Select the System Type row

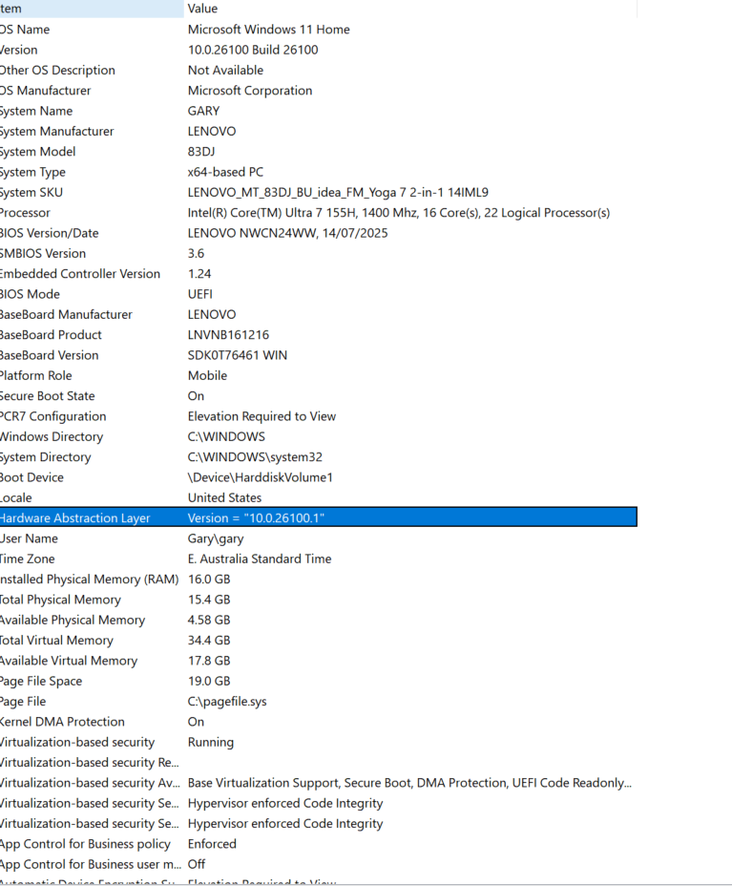coord(319,172)
